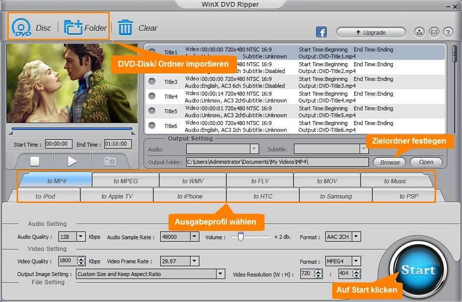Take a snapshot with the camera icon
Viewport: 462px width, 302px height.
point(110,161)
